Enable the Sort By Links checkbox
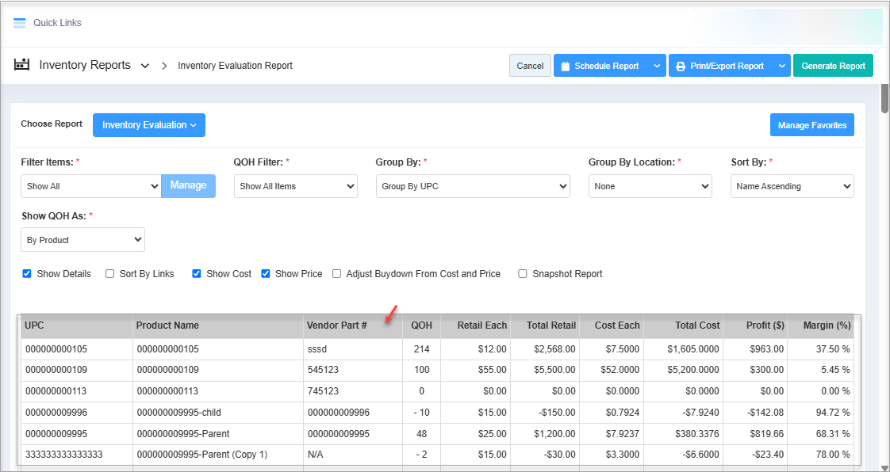The image size is (890, 472). pos(110,274)
